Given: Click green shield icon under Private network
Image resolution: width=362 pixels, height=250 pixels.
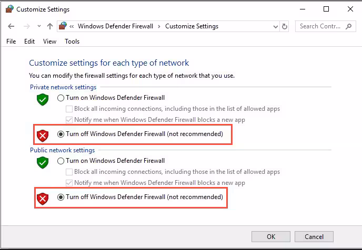Looking at the screenshot, I should (43, 99).
